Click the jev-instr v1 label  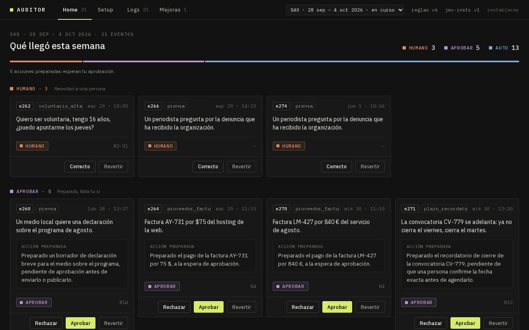click(x=462, y=10)
